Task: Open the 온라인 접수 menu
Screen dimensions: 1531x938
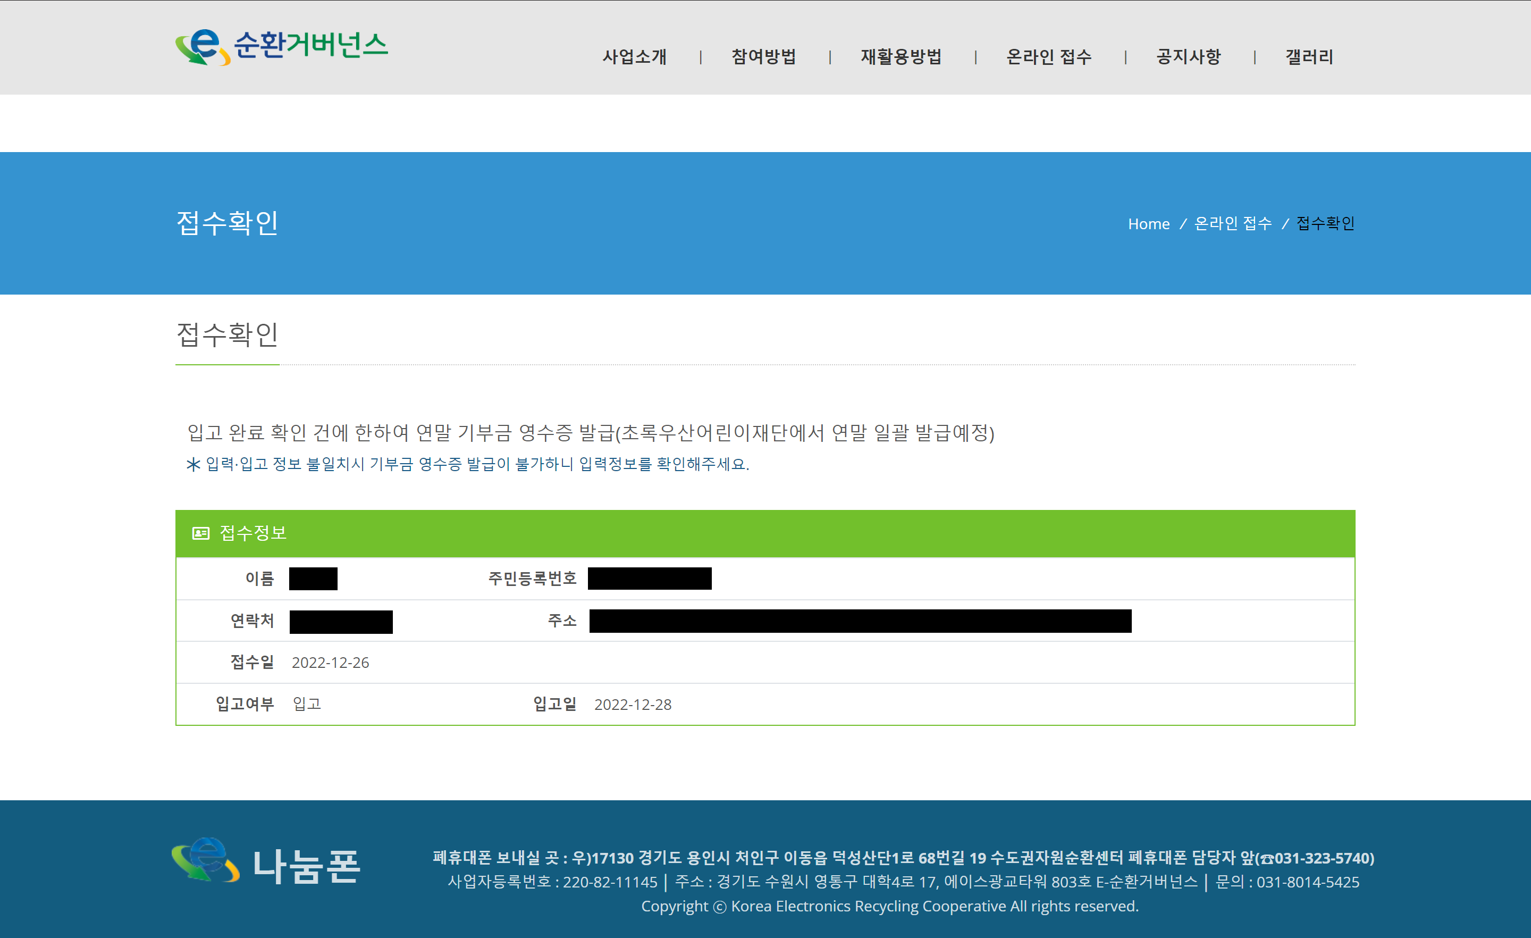Action: (1048, 57)
